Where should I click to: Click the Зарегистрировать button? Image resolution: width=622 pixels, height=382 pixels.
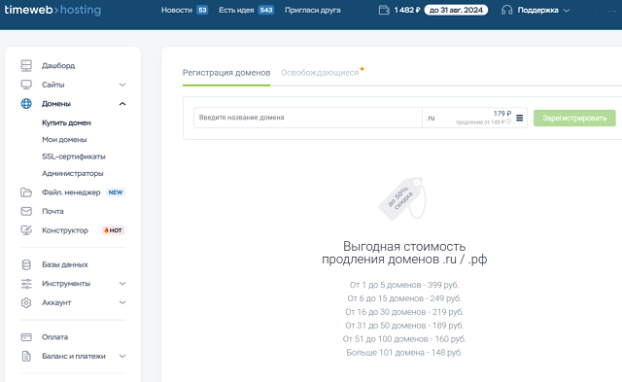(x=574, y=118)
